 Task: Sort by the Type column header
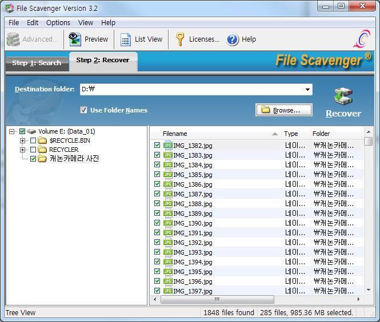295,134
